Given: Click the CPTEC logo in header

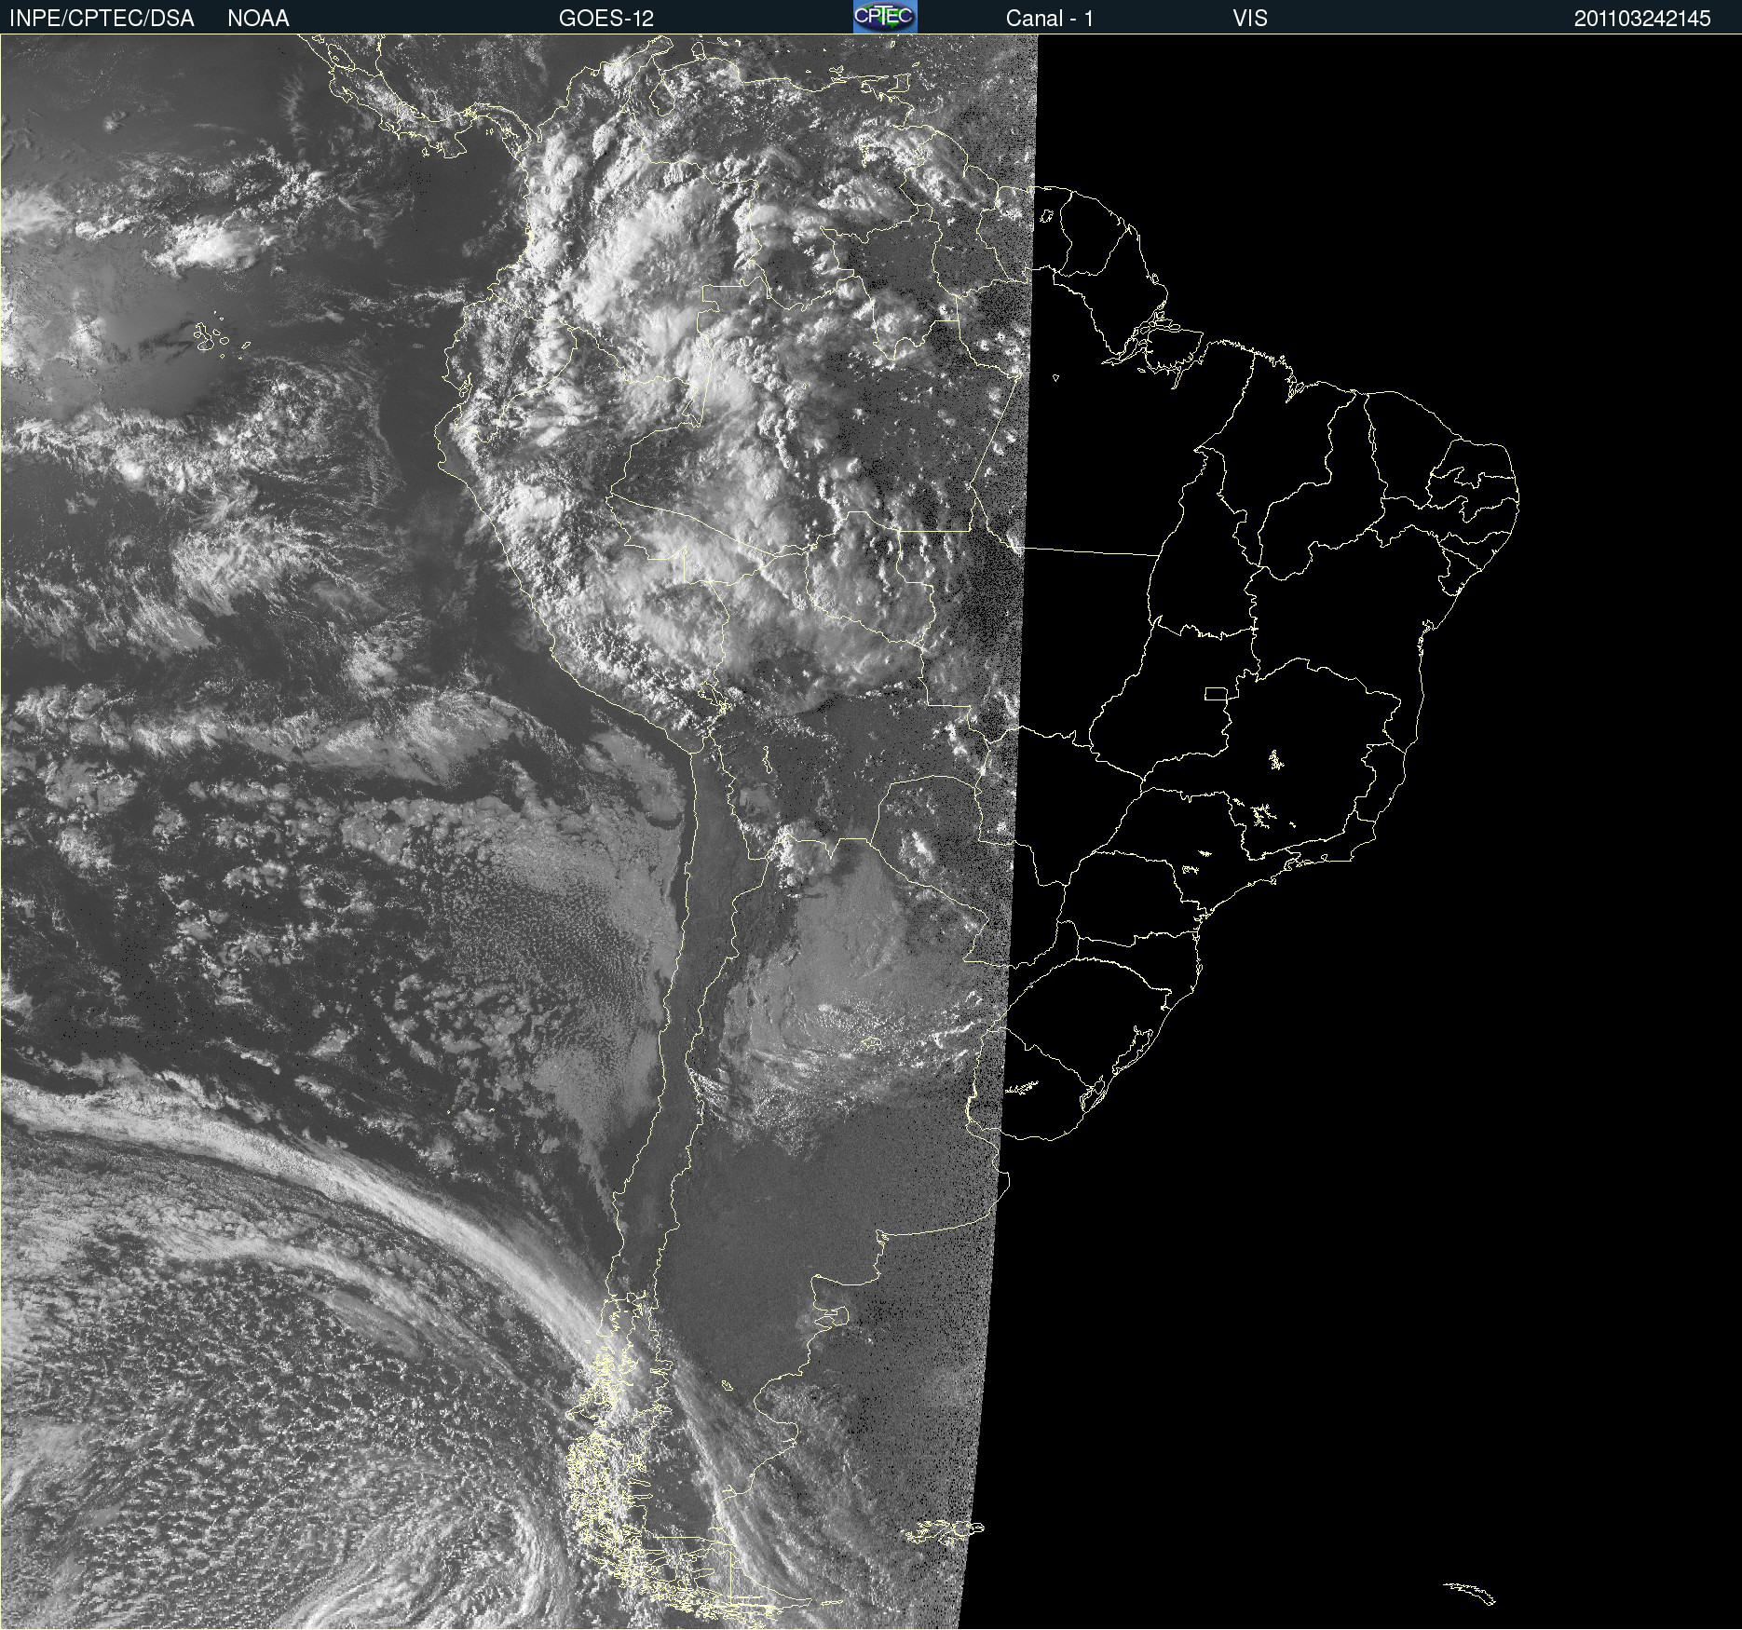Looking at the screenshot, I should pos(885,17).
